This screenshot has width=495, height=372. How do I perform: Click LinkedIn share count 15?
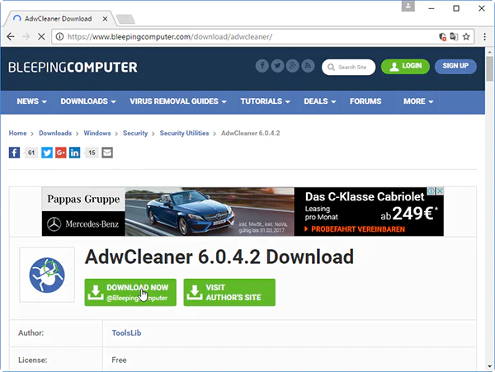coord(92,153)
